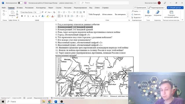The width and height of the screenshot is (185, 104).
Task: Click the Примечания button
Action: [x=140, y=8]
